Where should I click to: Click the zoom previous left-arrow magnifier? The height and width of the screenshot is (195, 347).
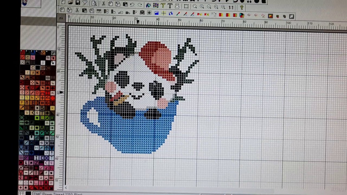coord(216,7)
